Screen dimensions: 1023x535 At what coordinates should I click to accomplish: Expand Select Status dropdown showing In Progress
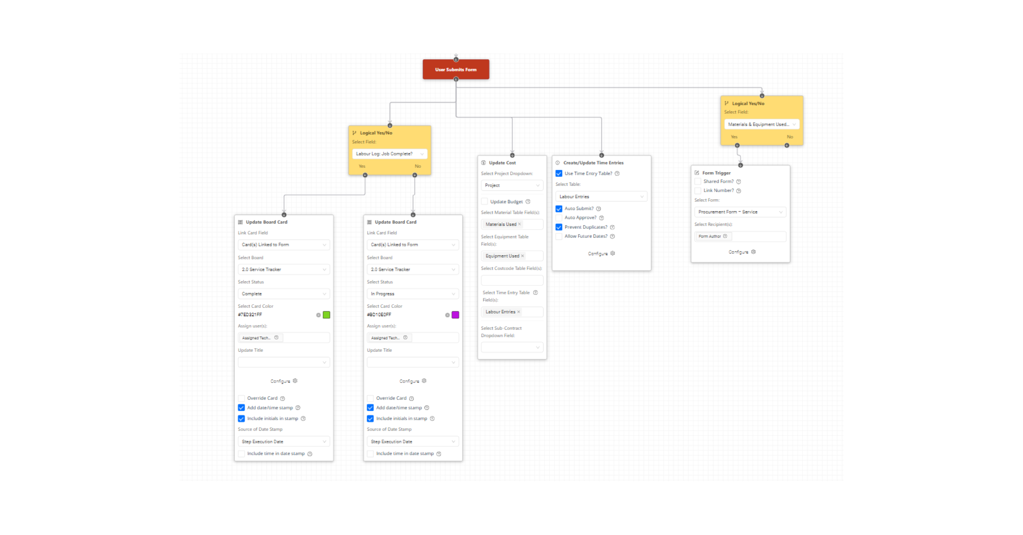[413, 293]
